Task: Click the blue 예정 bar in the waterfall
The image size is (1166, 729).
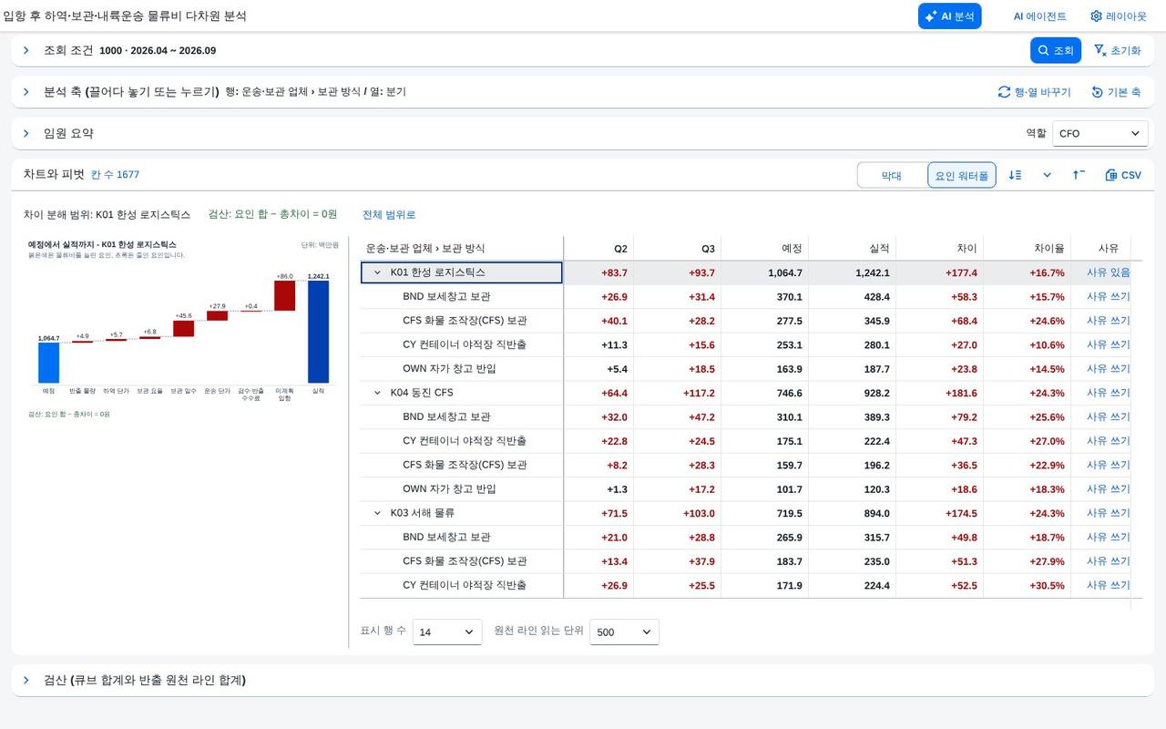Action: (48, 363)
